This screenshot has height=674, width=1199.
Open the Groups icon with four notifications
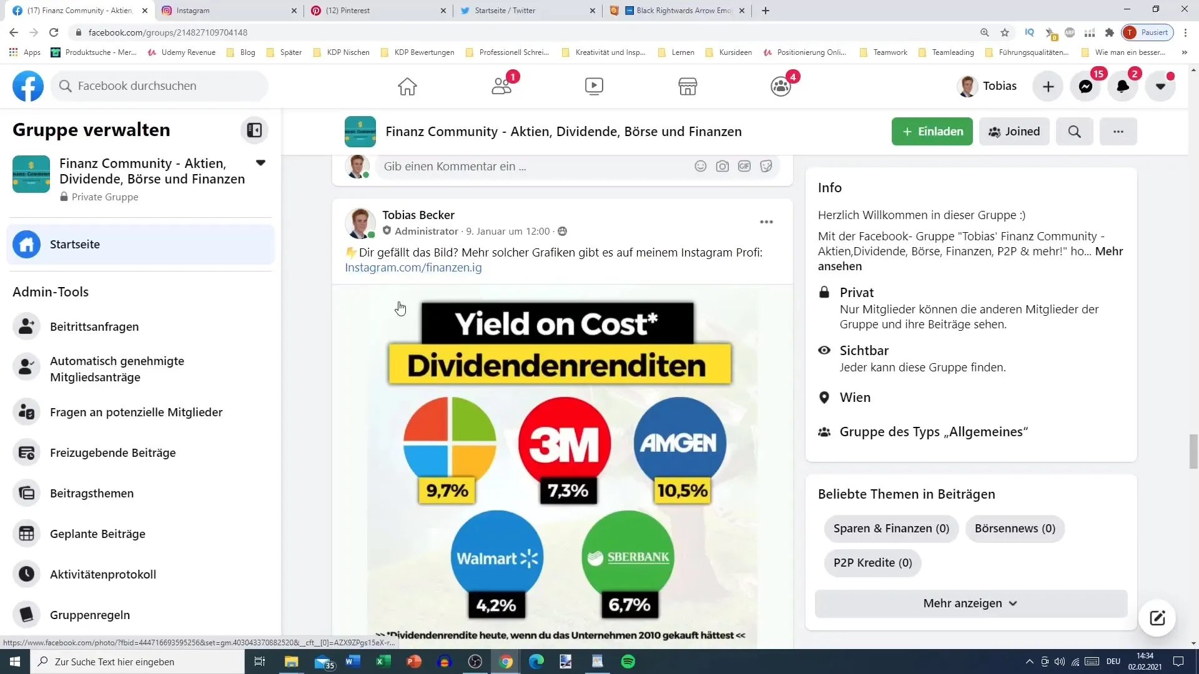pyautogui.click(x=781, y=86)
